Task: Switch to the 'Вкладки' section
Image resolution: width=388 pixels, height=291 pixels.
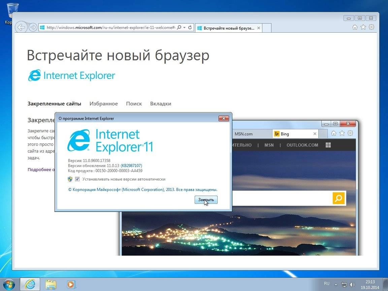Action: (161, 104)
